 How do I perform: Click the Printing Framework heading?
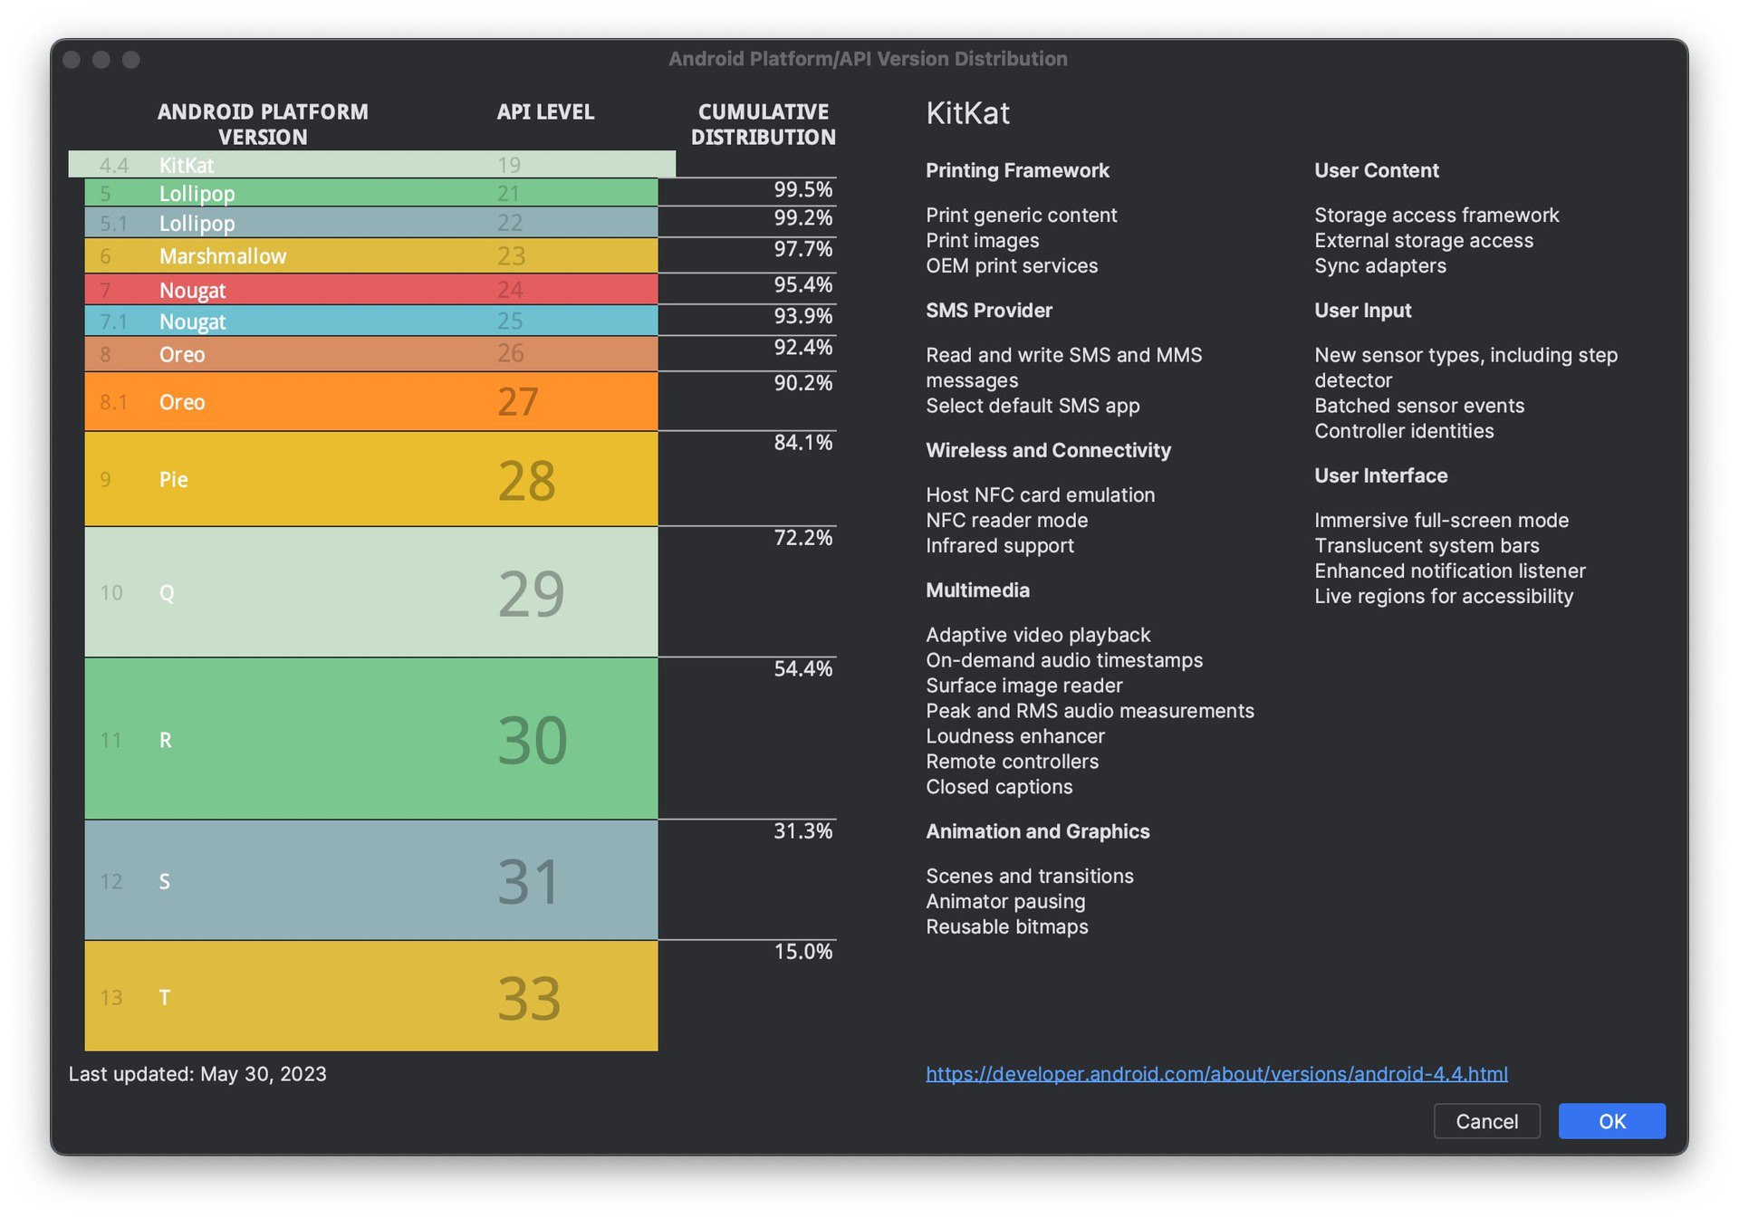point(1017,170)
